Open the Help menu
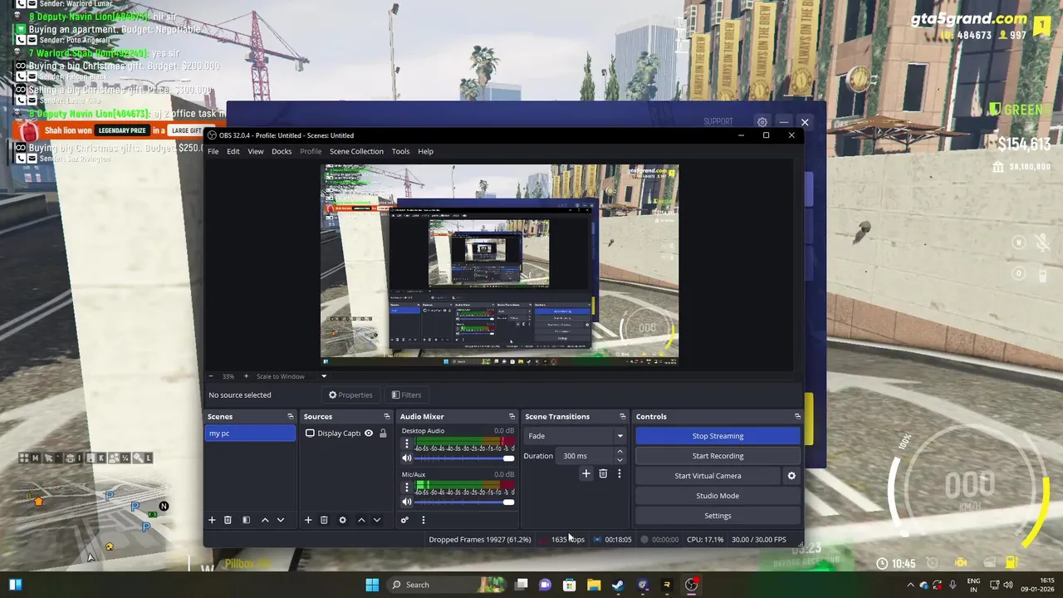Viewport: 1063px width, 598px height. [x=425, y=151]
